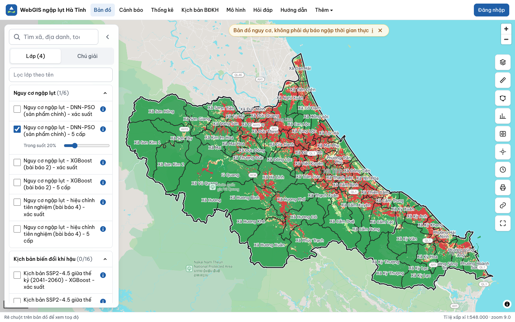Enable XGBoost xác suất layer

[x=17, y=162]
